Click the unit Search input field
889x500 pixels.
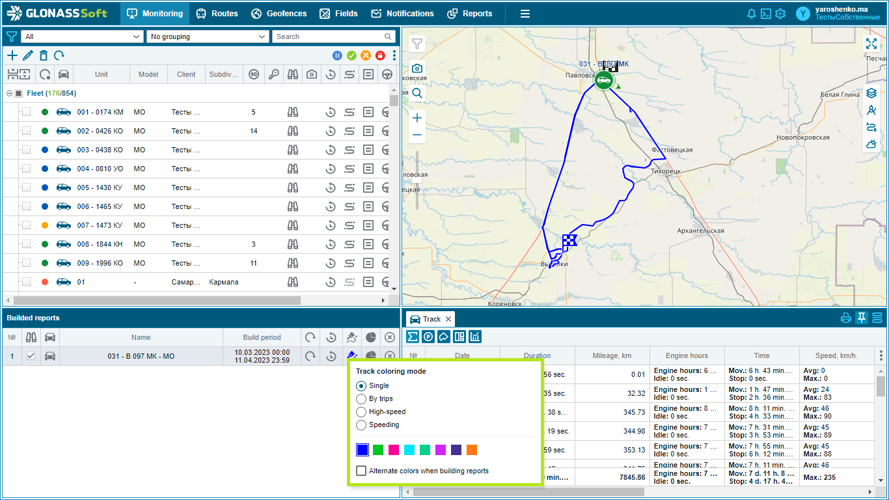[x=333, y=36]
